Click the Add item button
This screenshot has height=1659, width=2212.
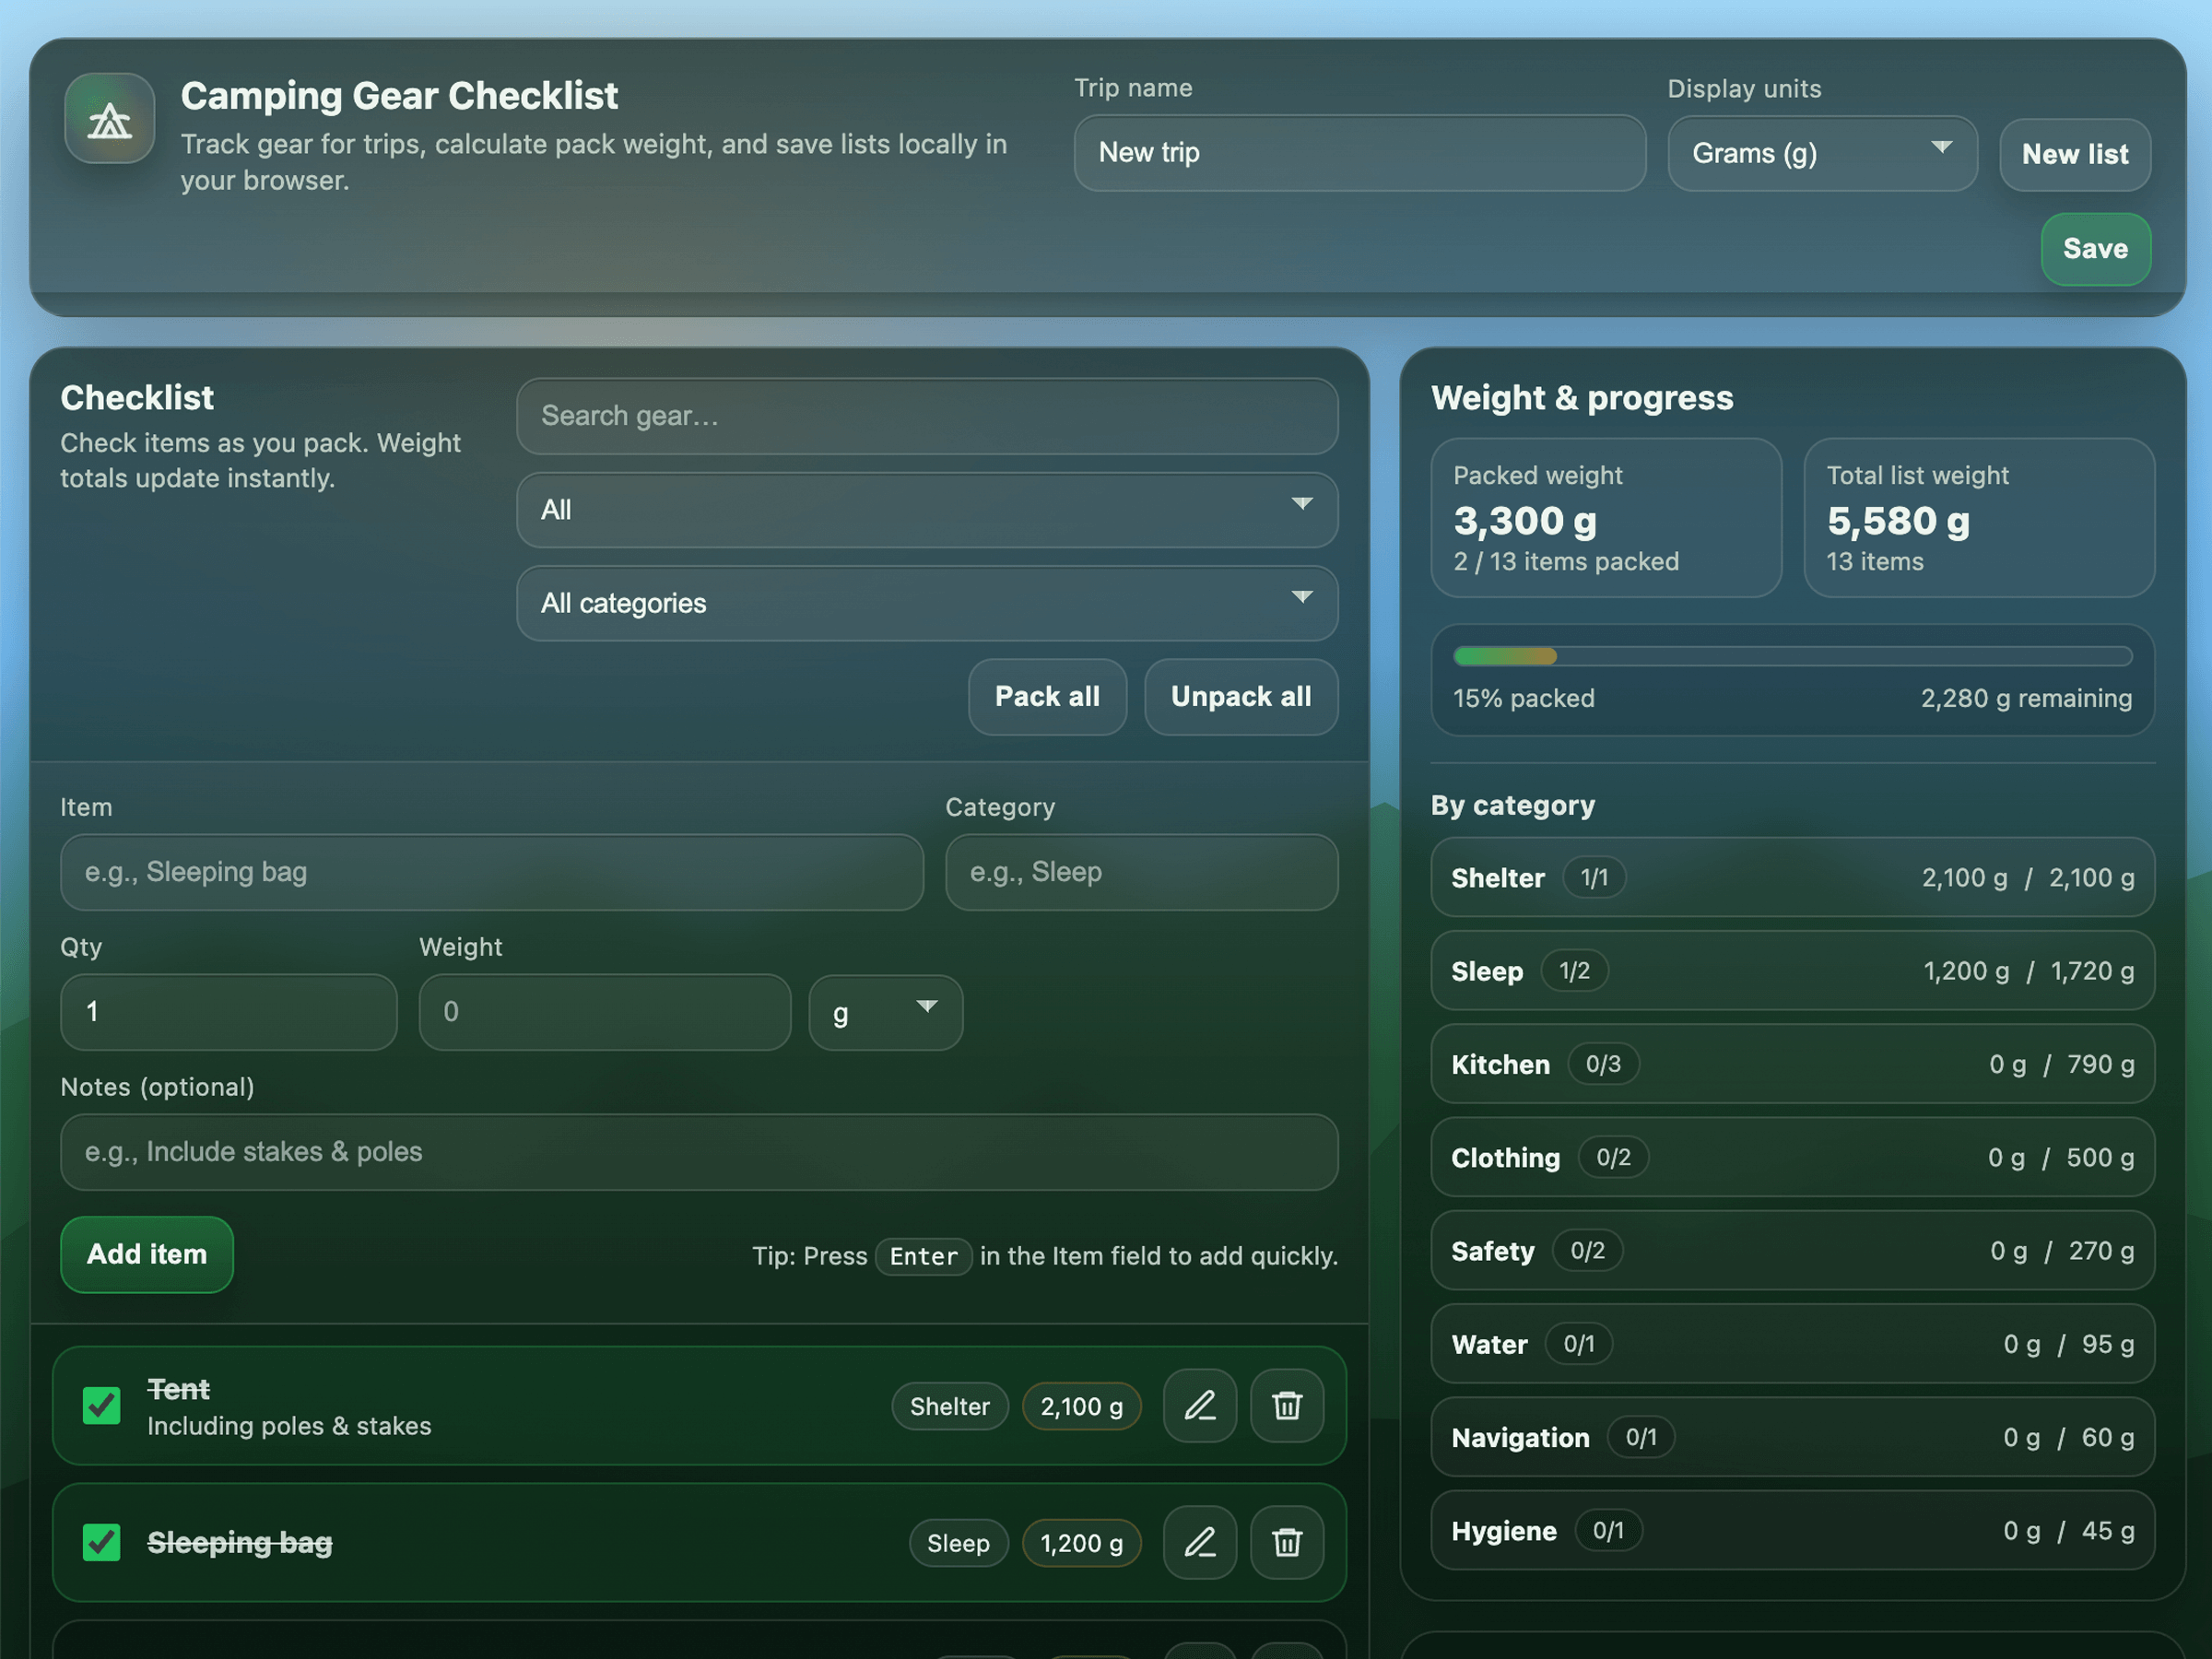click(147, 1254)
